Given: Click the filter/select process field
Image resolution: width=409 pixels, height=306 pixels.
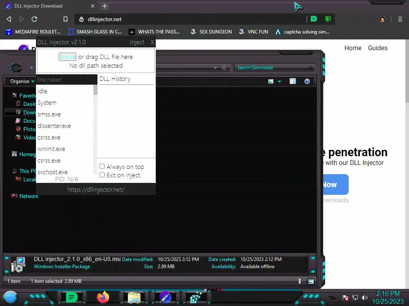Looking at the screenshot, I should 67,80.
